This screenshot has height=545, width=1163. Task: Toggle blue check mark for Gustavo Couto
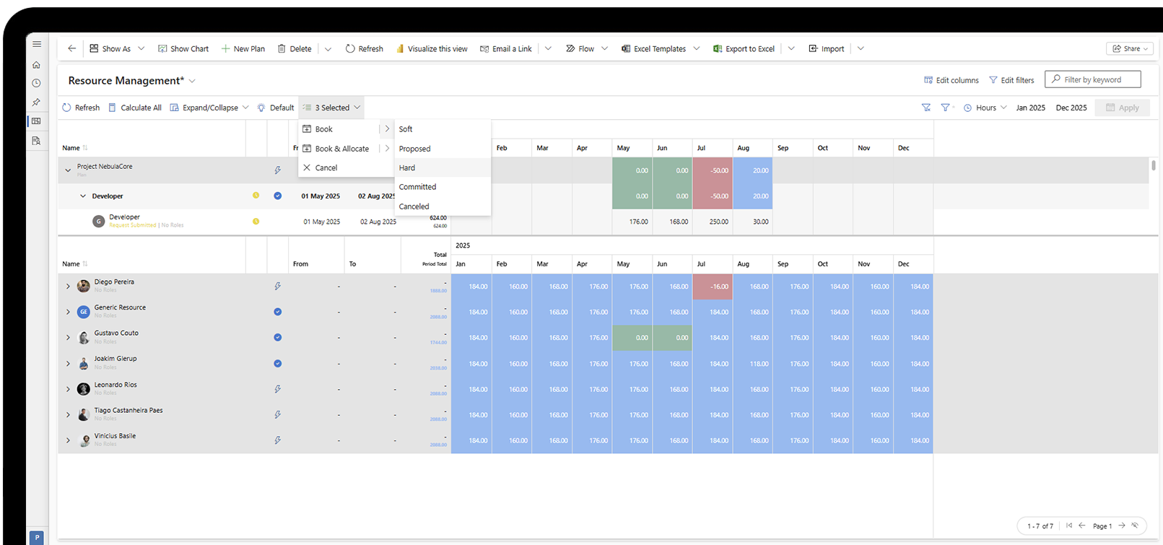[x=277, y=338]
